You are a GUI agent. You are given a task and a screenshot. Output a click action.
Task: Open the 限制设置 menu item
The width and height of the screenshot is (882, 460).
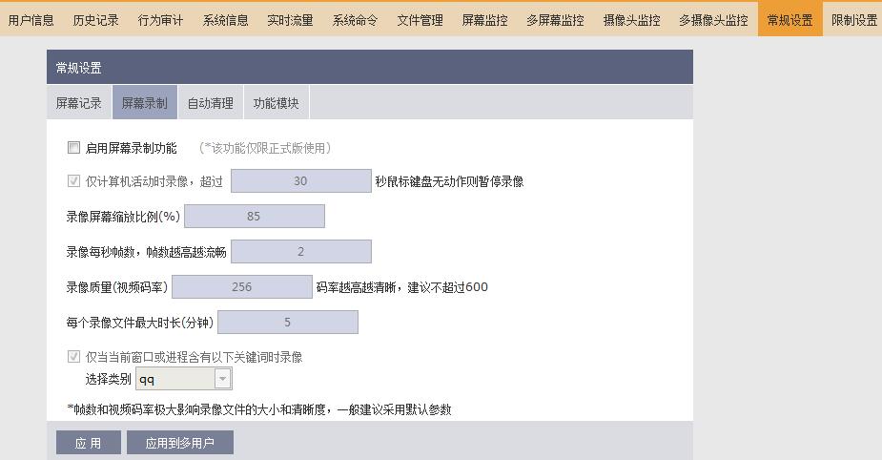(x=853, y=19)
